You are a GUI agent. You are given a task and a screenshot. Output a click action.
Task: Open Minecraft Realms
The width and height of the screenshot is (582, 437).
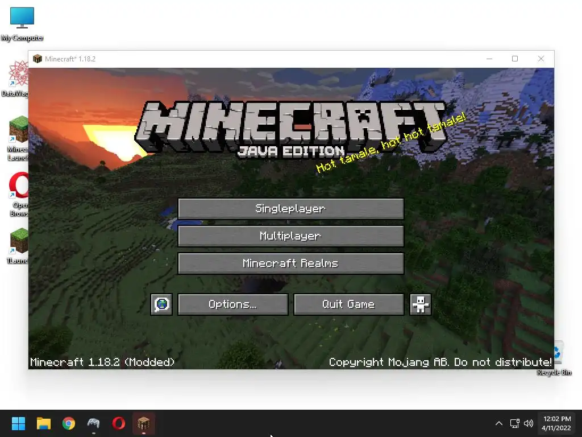click(x=290, y=263)
